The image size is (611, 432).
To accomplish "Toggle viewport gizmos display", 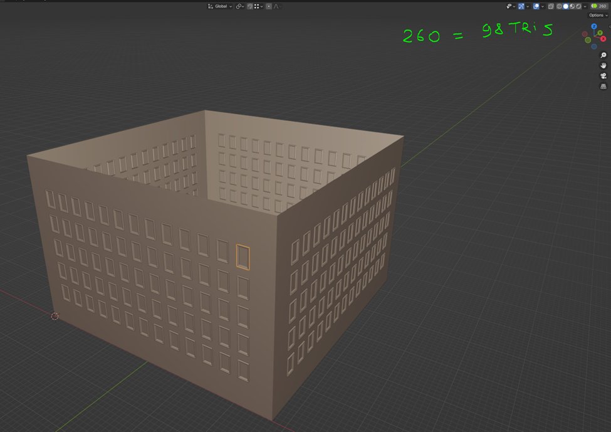I will 521,6.
